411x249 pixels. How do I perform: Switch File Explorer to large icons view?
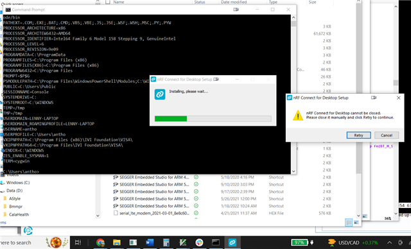pyautogui.click(x=356, y=223)
